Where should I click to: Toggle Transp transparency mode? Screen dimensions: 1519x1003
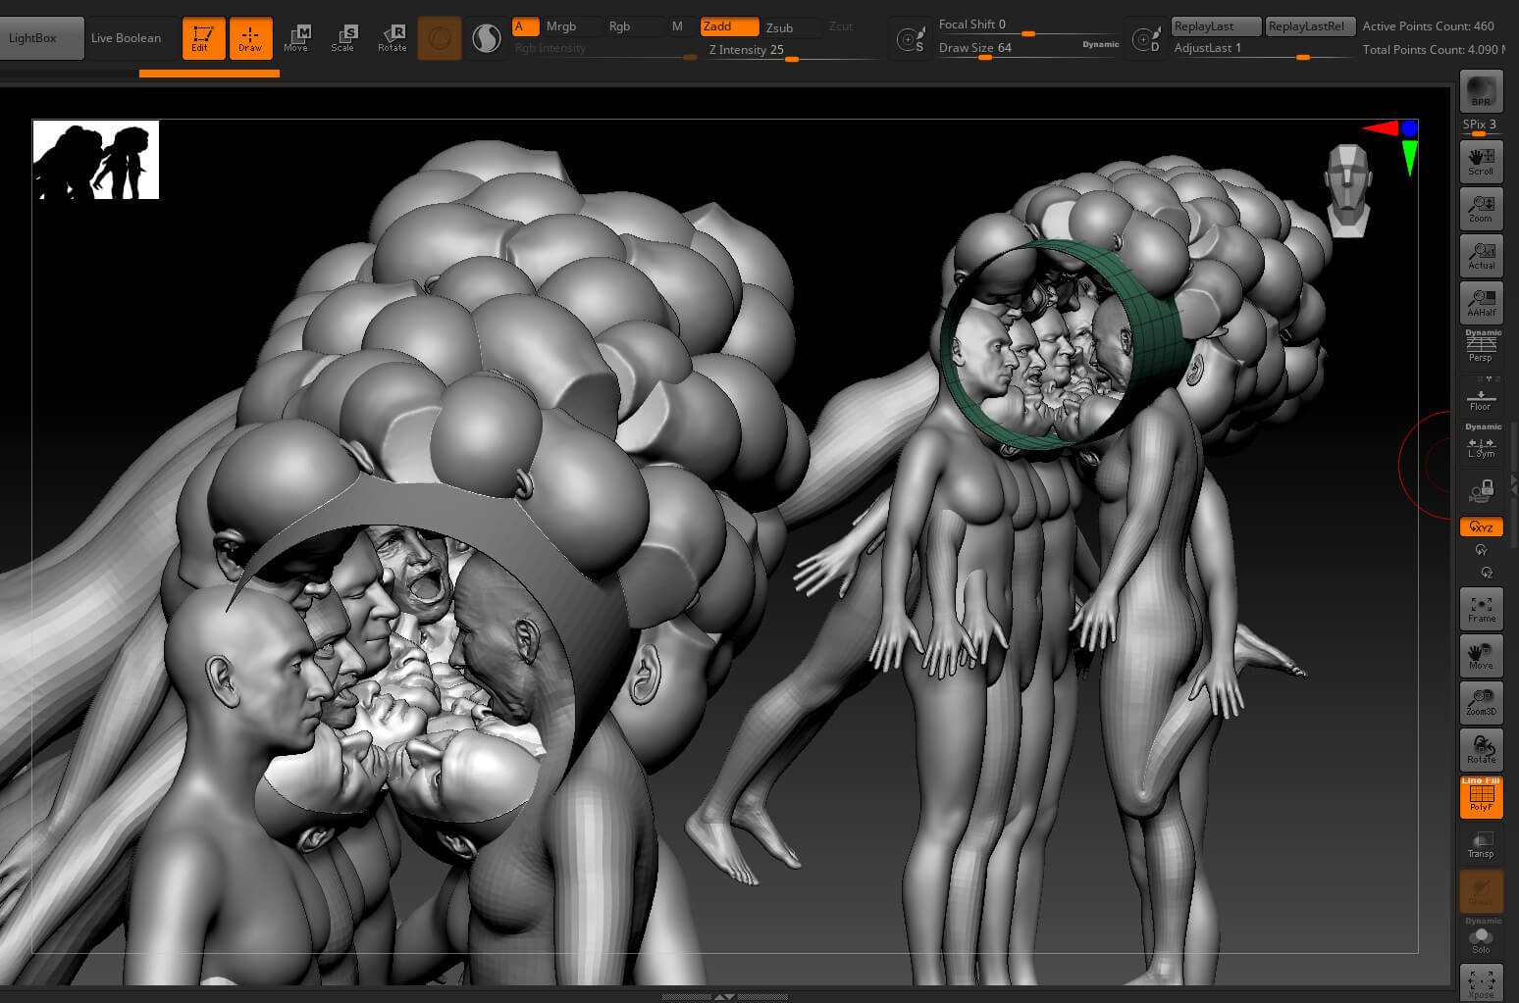point(1481,843)
